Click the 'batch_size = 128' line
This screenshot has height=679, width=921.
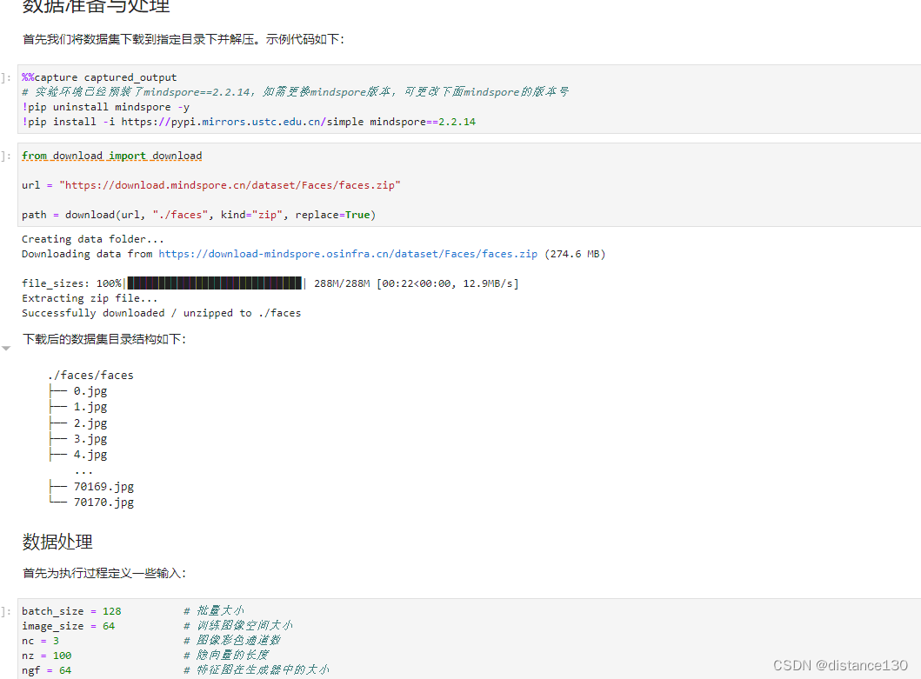(71, 611)
